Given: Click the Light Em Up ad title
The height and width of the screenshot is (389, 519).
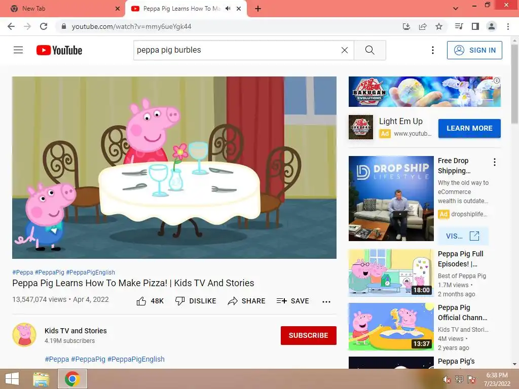Looking at the screenshot, I should pyautogui.click(x=401, y=122).
